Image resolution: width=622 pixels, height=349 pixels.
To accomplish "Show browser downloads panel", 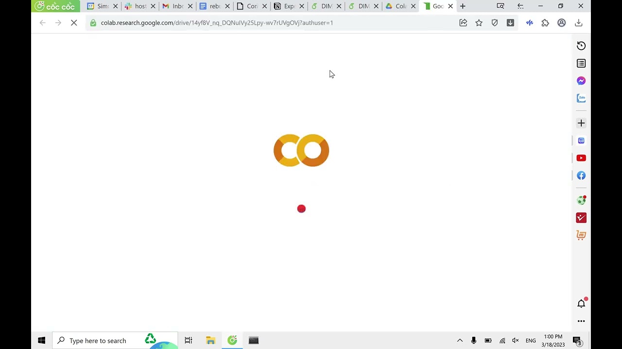I will point(579,23).
